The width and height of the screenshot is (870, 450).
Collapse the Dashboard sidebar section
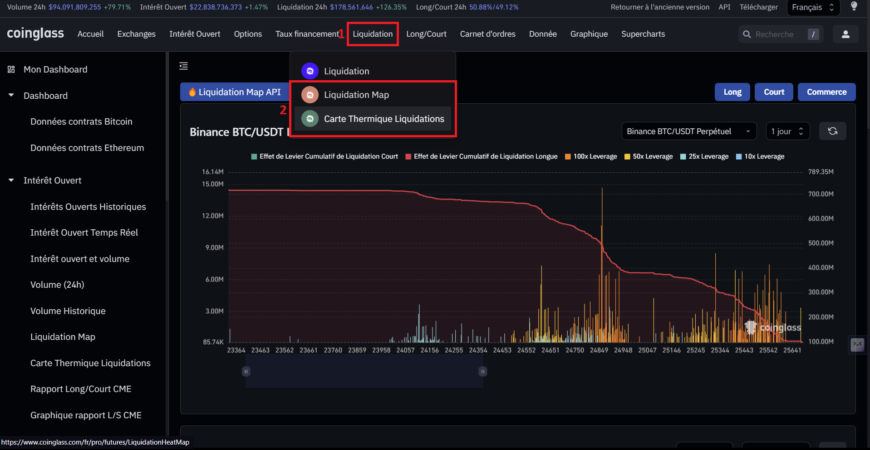11,96
